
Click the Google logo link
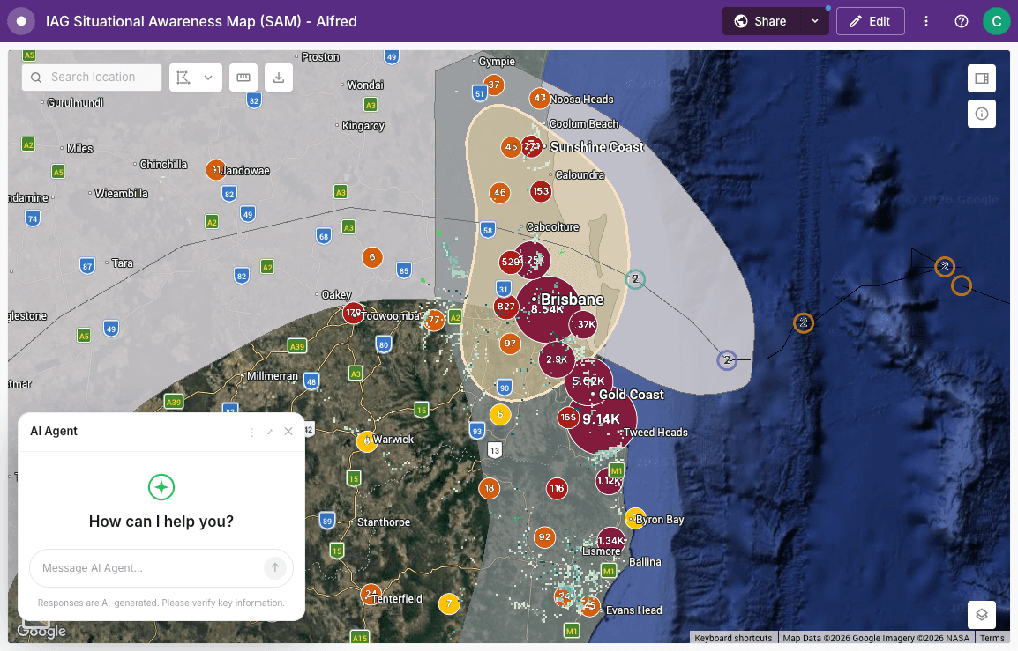(41, 631)
